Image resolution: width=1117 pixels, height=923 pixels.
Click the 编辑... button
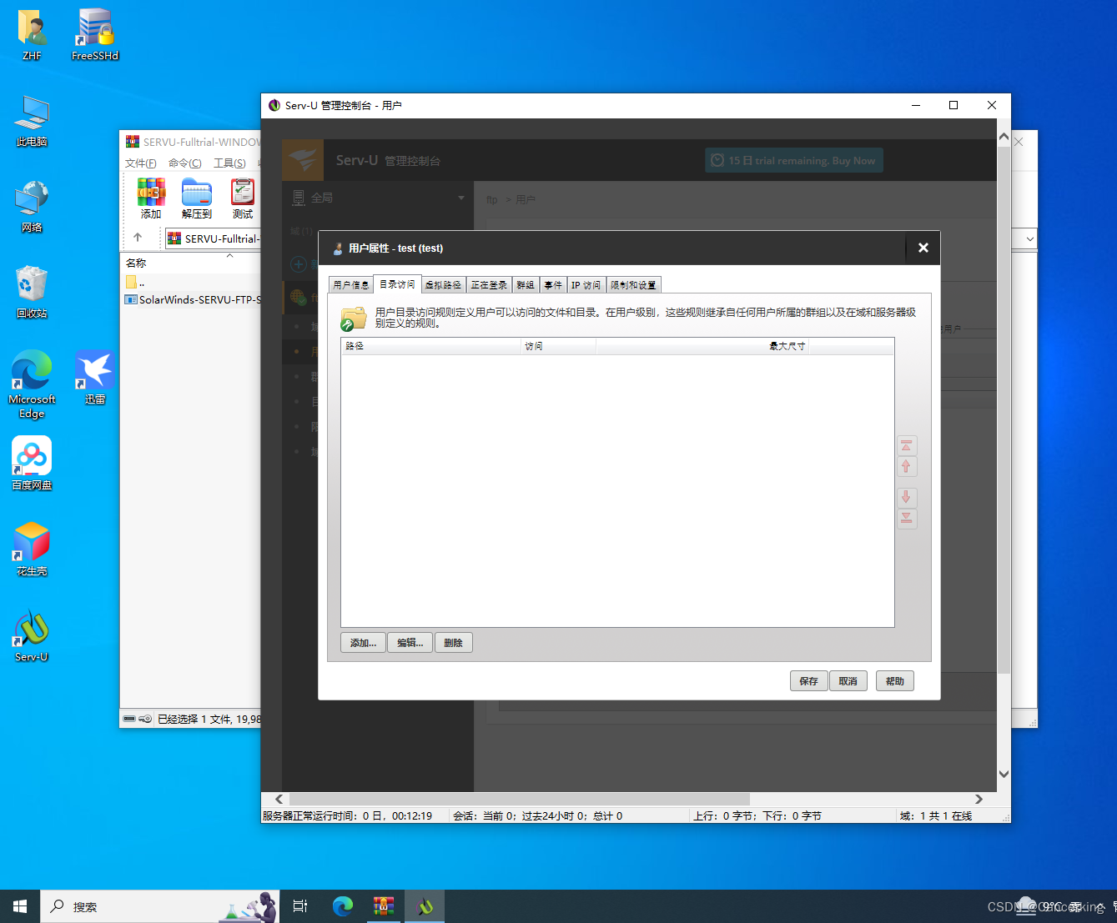click(x=410, y=643)
